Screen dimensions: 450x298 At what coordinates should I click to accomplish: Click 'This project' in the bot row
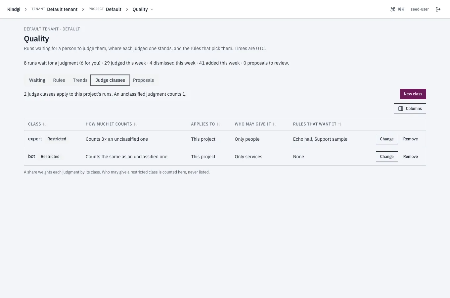(203, 157)
